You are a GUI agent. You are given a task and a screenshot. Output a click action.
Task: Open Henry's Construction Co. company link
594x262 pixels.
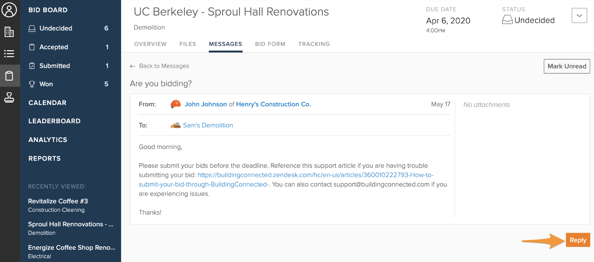point(273,104)
